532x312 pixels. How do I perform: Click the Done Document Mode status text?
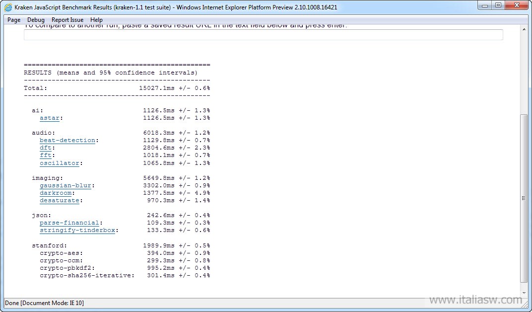click(x=45, y=303)
